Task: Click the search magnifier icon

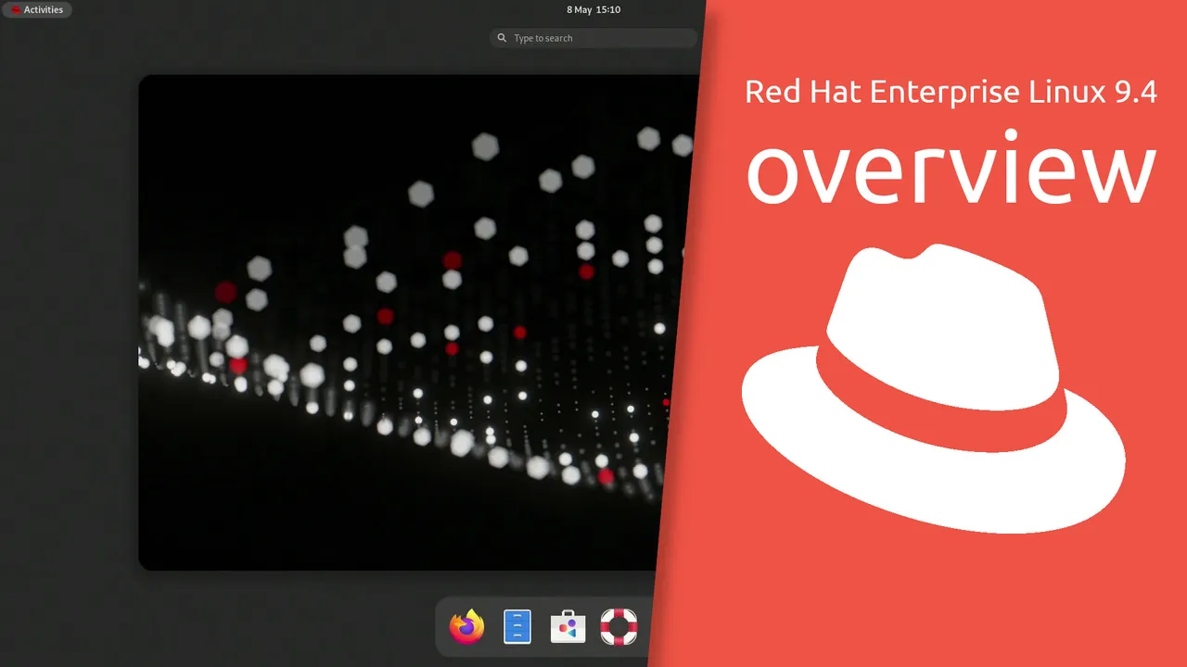Action: pyautogui.click(x=502, y=38)
